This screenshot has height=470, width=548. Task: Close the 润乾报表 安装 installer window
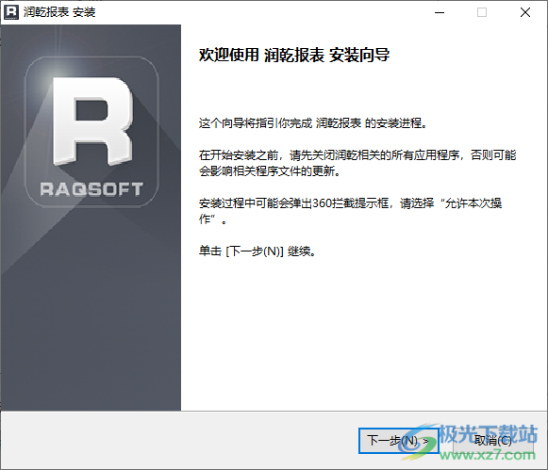(525, 12)
